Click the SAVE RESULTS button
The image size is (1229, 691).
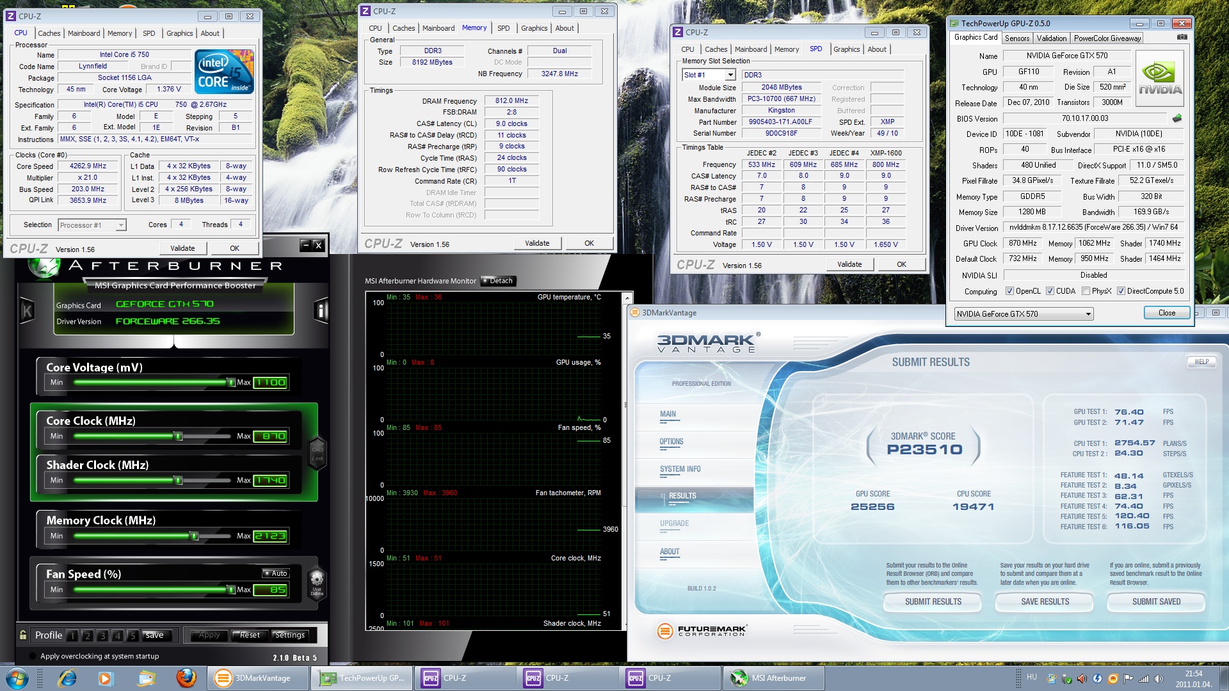[x=1045, y=601]
